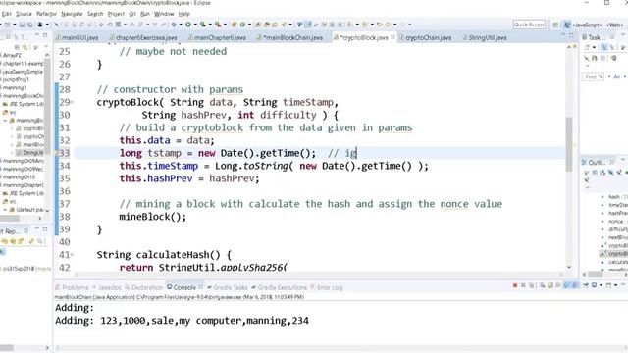Viewport: 628px width, 353px height.
Task: Open the Run Last Tool (external tools) dropdown
Action: point(225,25)
